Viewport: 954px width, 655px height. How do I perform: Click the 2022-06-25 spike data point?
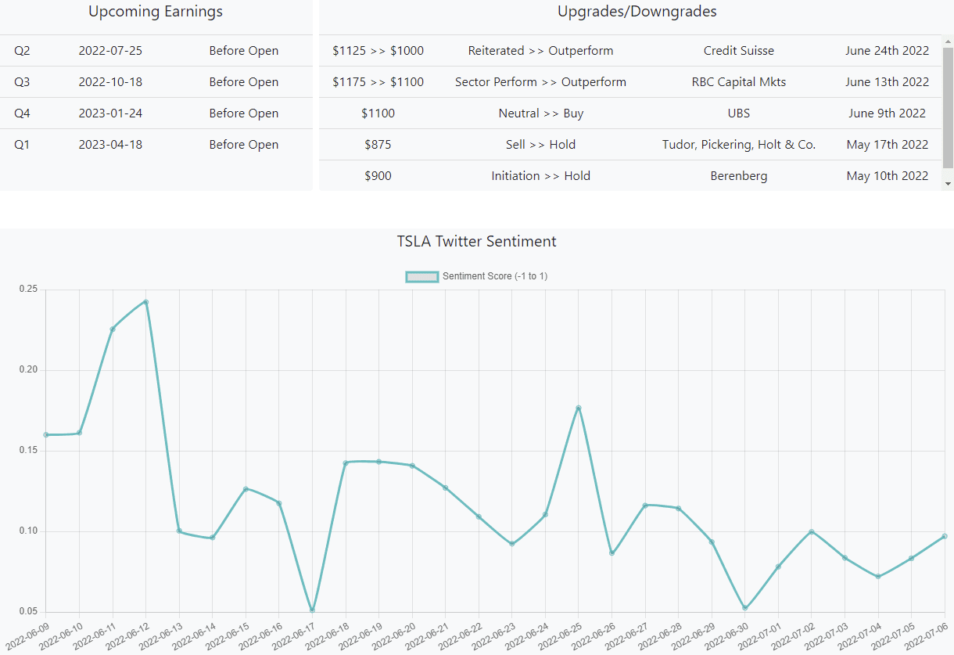tap(579, 408)
